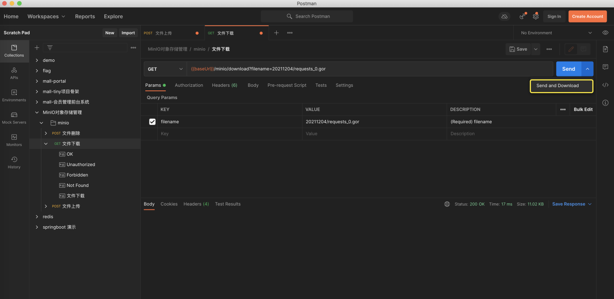614x299 pixels.
Task: Open the Mock Servers sidebar panel
Action: pyautogui.click(x=14, y=118)
